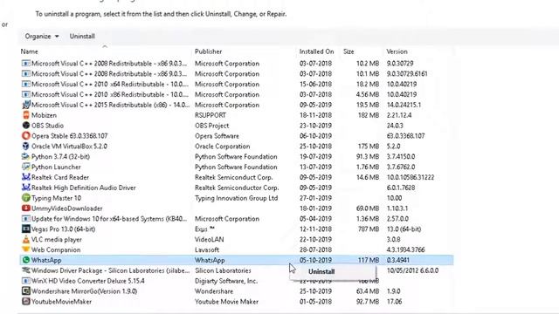Click the Wondershare MirrorGo icon

[25, 290]
